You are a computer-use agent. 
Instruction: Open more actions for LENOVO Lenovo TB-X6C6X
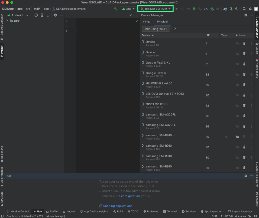coord(251,95)
